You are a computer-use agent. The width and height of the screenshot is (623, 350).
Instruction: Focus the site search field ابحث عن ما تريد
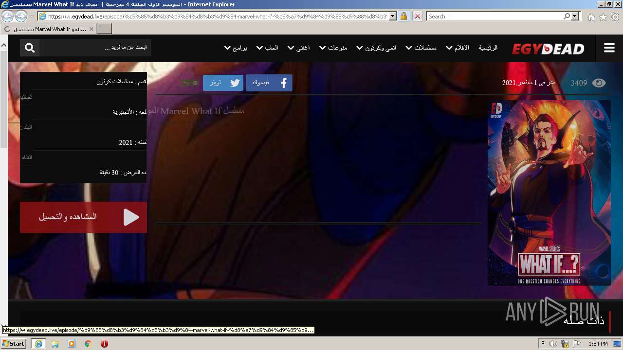(95, 48)
